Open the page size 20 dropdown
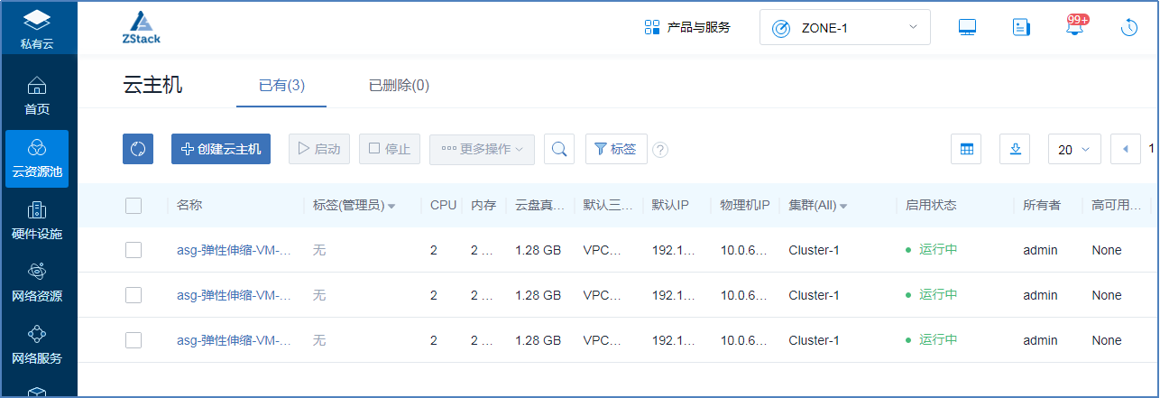The height and width of the screenshot is (398, 1160). tap(1073, 150)
